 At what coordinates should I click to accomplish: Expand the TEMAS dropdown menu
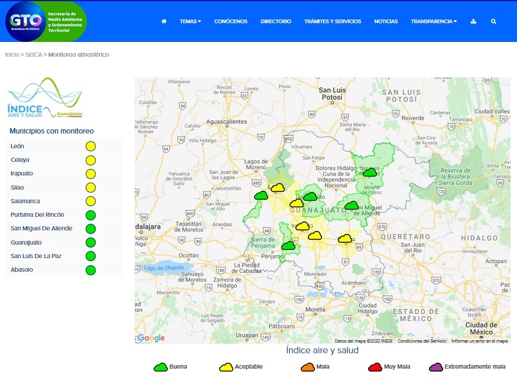coord(190,21)
